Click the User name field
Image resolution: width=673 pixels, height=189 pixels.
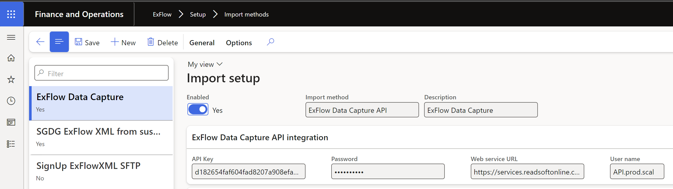point(637,171)
